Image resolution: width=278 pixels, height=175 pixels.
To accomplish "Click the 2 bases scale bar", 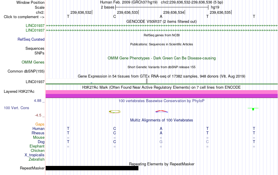I will click(x=162, y=7).
